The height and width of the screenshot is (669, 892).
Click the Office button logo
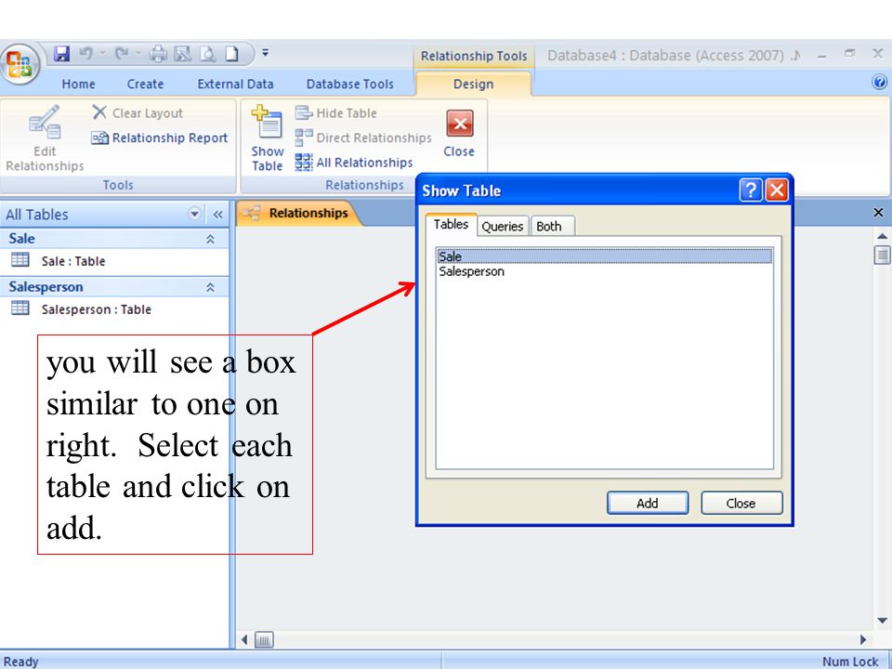click(x=20, y=64)
